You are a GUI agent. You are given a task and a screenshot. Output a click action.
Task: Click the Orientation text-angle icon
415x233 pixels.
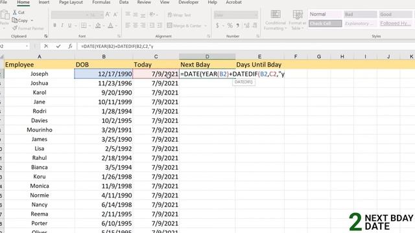[152, 14]
